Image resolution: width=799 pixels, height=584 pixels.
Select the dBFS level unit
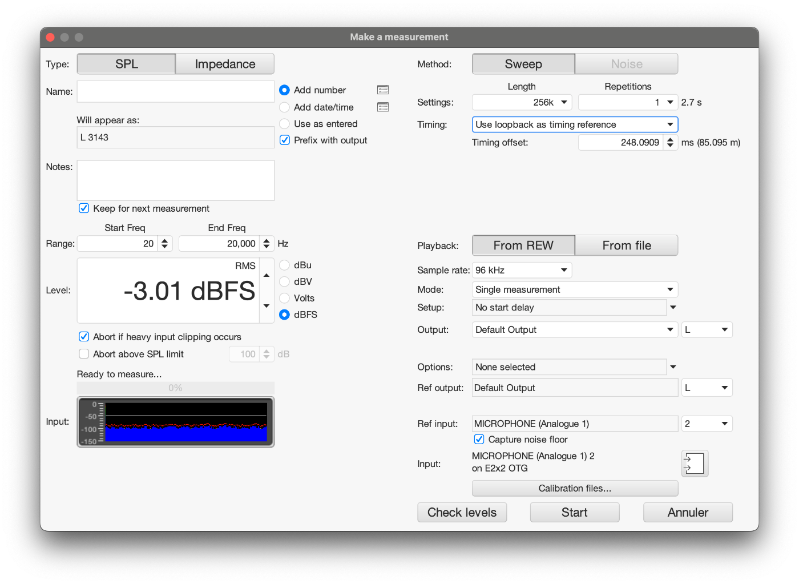(x=284, y=315)
